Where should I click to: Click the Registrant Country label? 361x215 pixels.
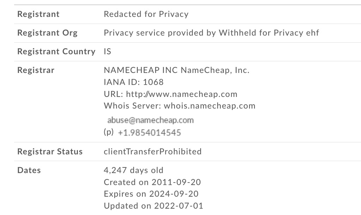56,51
